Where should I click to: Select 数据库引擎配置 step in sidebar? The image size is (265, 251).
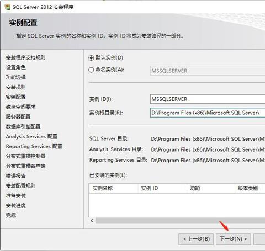(x=23, y=126)
